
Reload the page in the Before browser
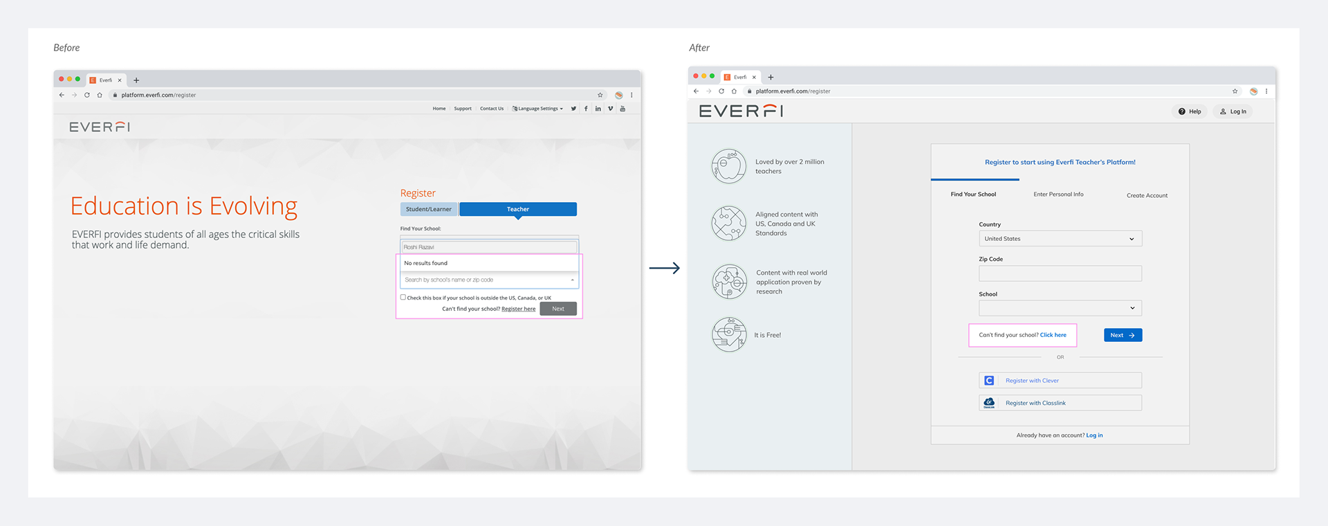tap(87, 95)
